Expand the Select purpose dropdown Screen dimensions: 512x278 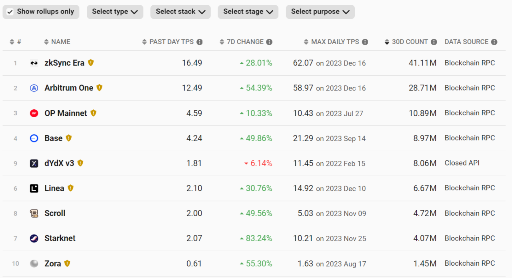click(320, 12)
